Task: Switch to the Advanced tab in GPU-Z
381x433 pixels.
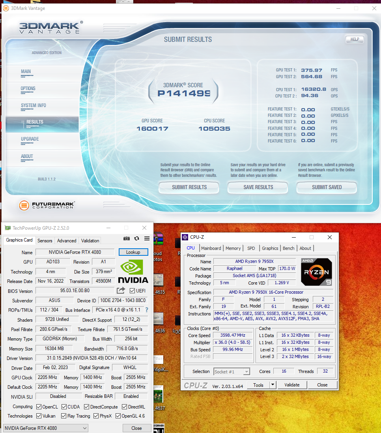Action: point(67,241)
